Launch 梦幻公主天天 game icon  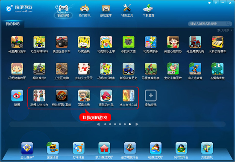[84, 69]
